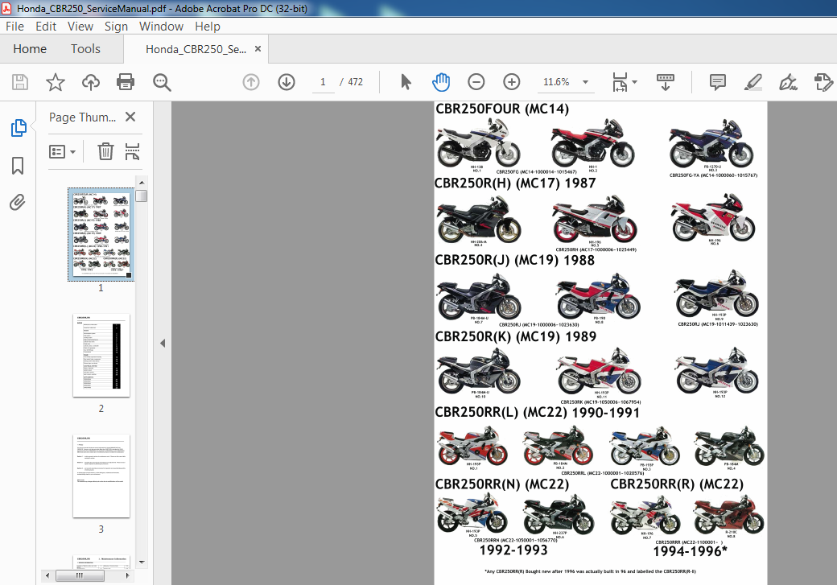Click the "CBR250R(K) (MC19) 1989" heading

[x=516, y=337]
